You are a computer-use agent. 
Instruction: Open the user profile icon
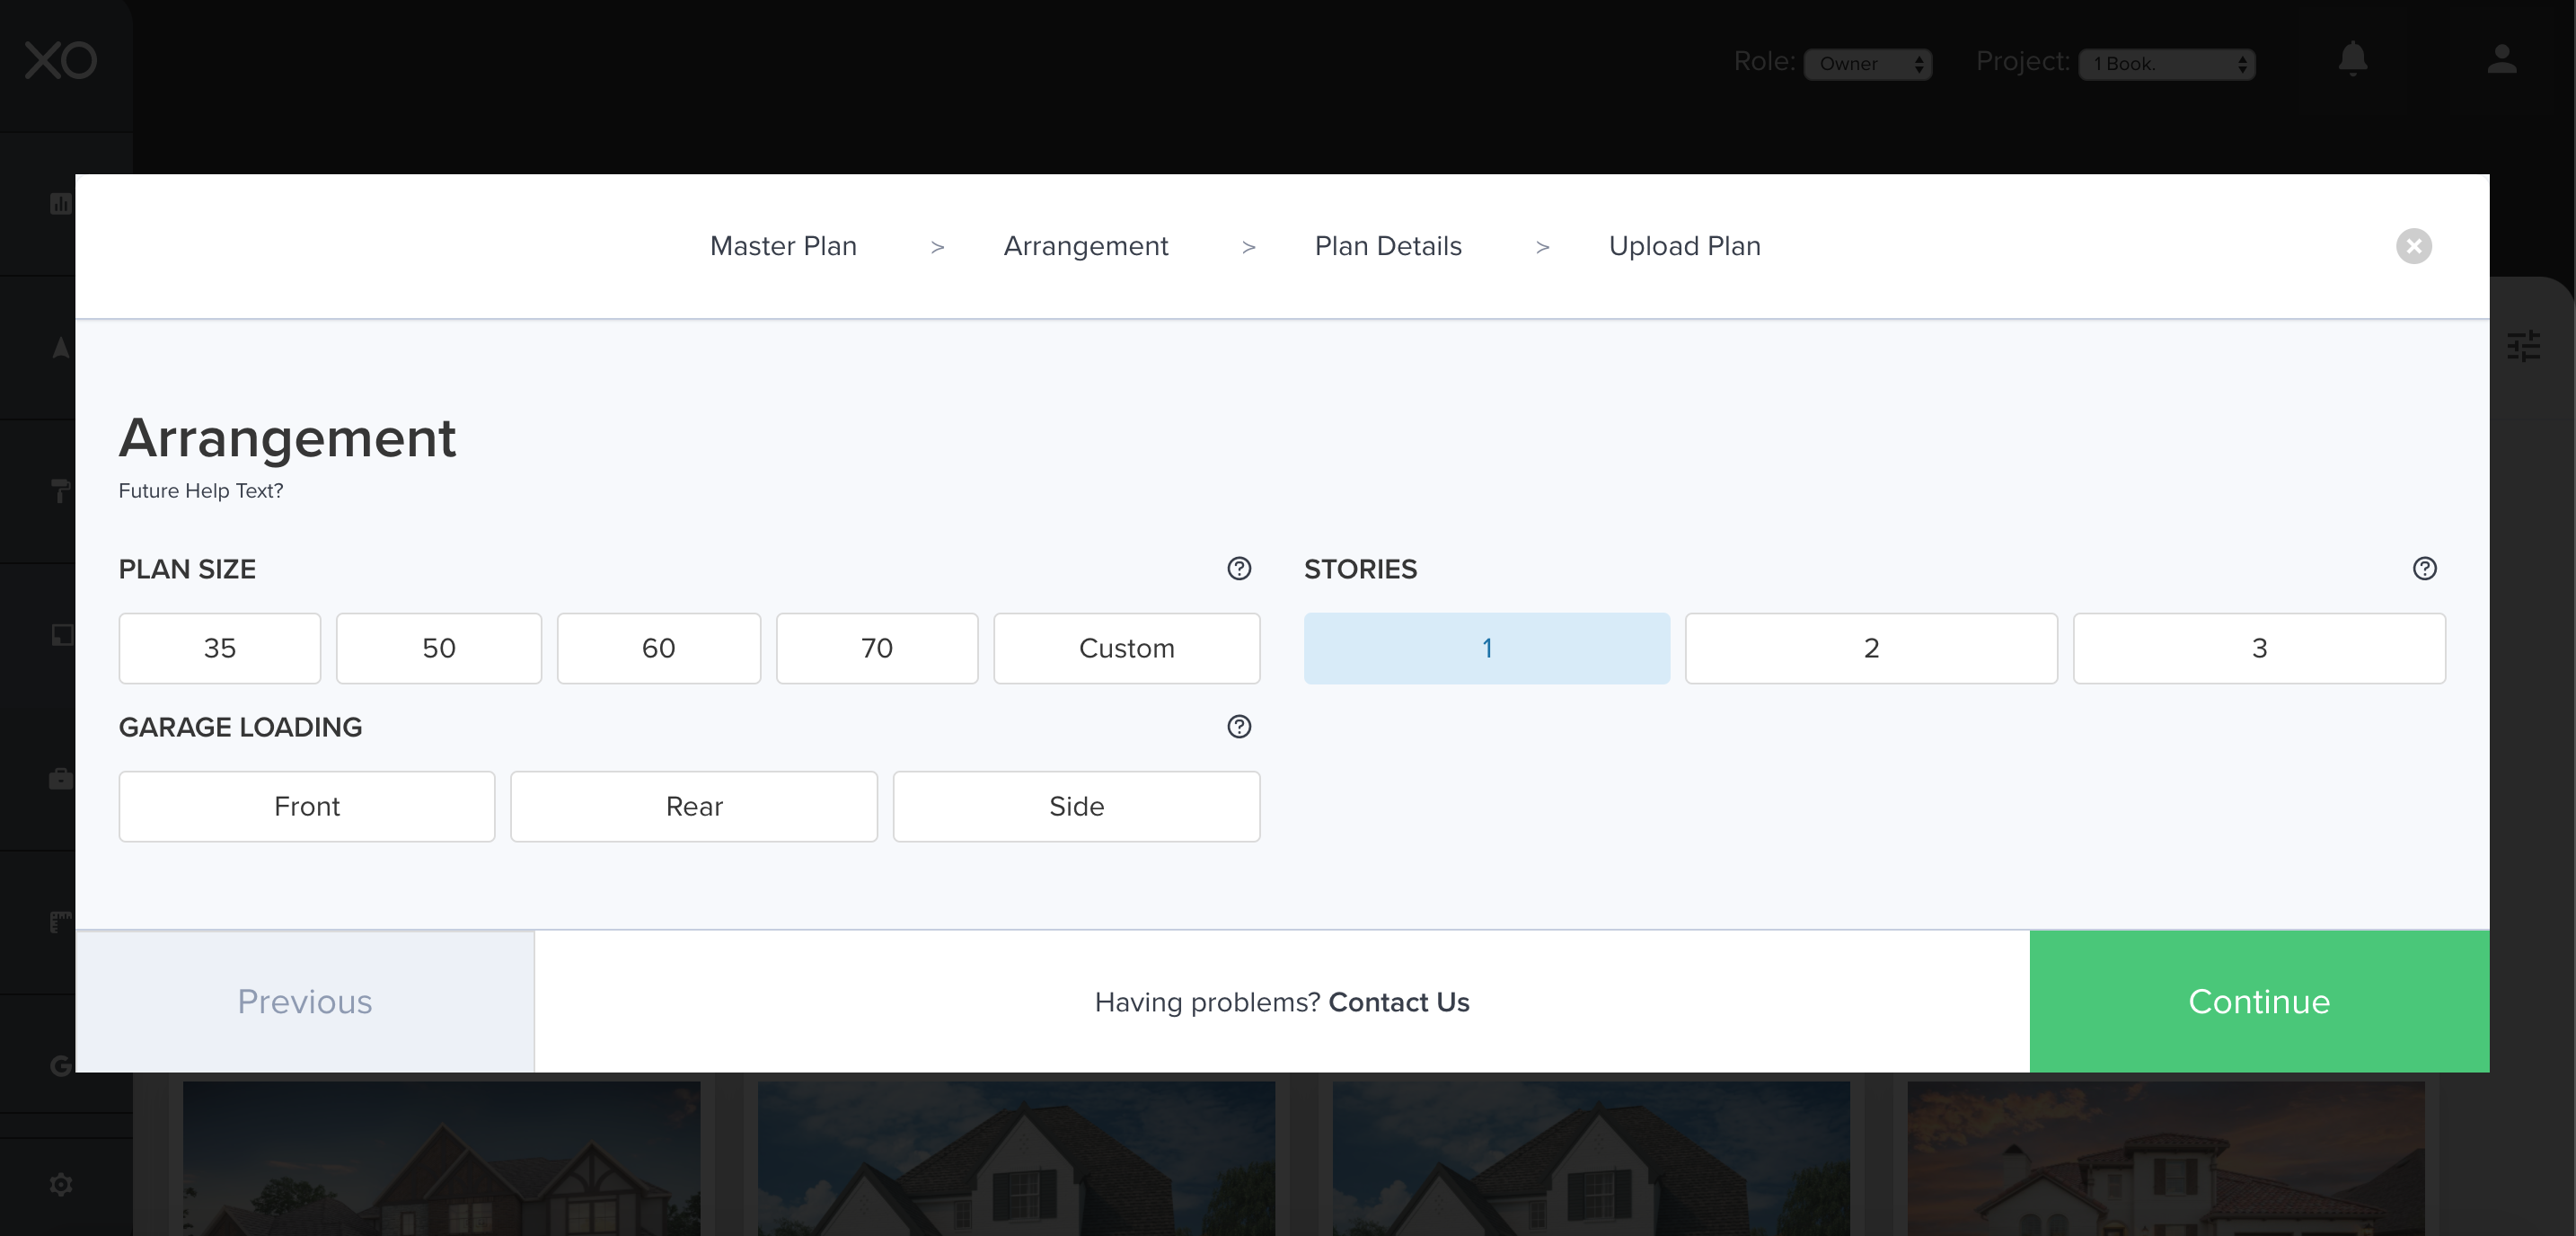(x=2501, y=60)
